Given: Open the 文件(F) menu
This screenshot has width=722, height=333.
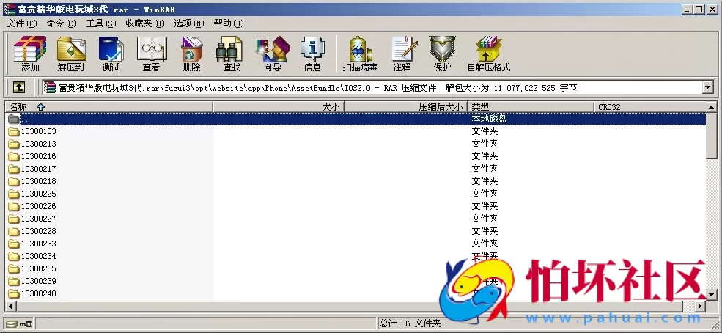Looking at the screenshot, I should (x=22, y=23).
